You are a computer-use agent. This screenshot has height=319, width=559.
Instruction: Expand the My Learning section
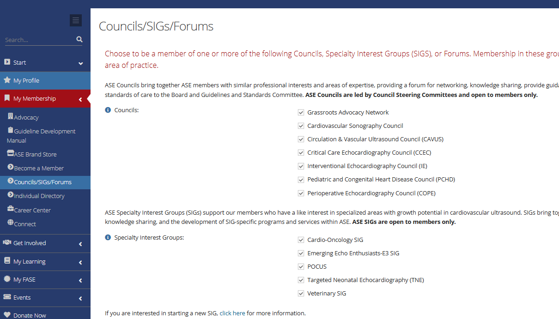80,262
